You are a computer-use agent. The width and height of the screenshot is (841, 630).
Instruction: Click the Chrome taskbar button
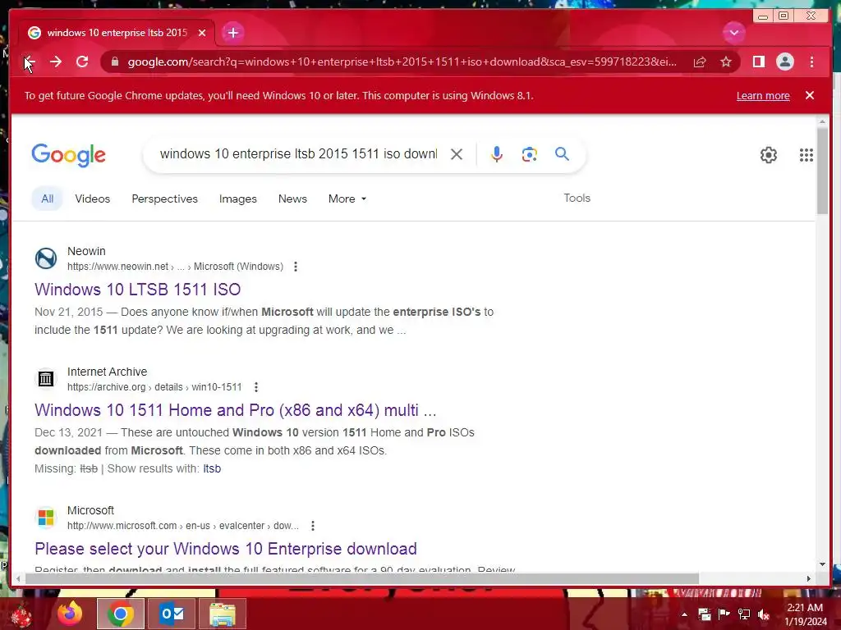pos(121,614)
